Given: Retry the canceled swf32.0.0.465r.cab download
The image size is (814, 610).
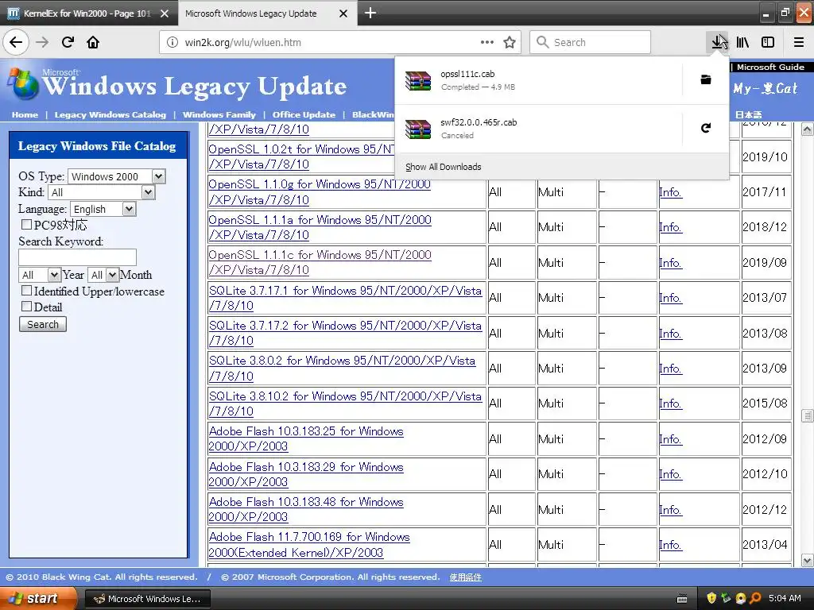Looking at the screenshot, I should [706, 128].
